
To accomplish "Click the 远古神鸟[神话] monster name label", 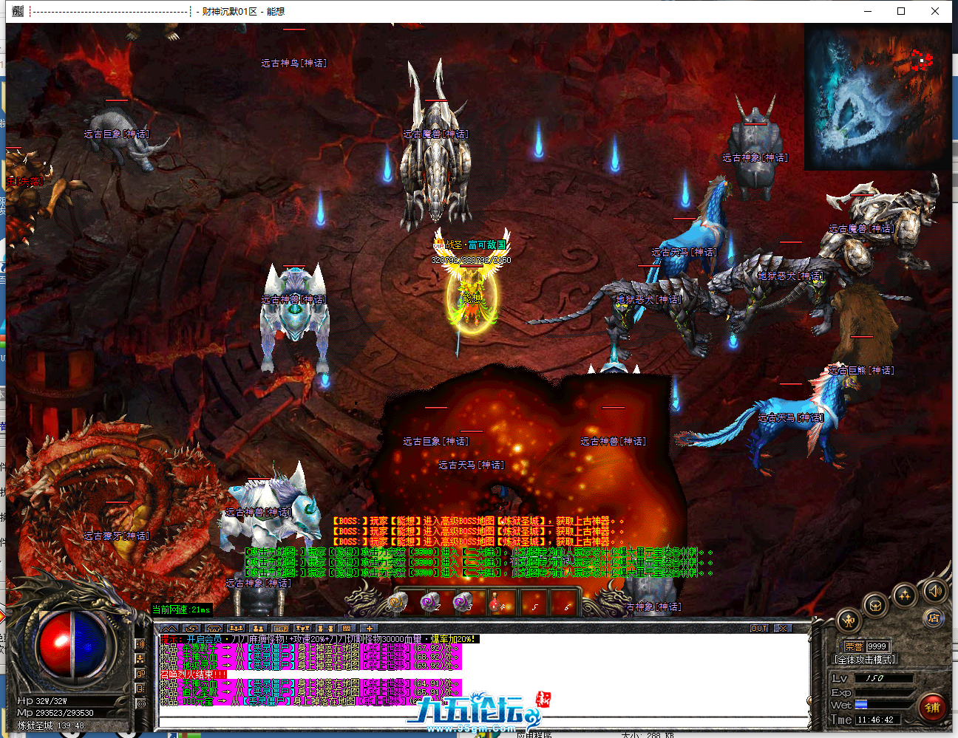I will click(x=293, y=63).
